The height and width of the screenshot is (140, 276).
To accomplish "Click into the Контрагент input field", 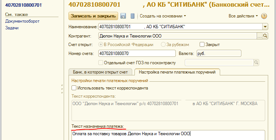I will [x=178, y=36].
